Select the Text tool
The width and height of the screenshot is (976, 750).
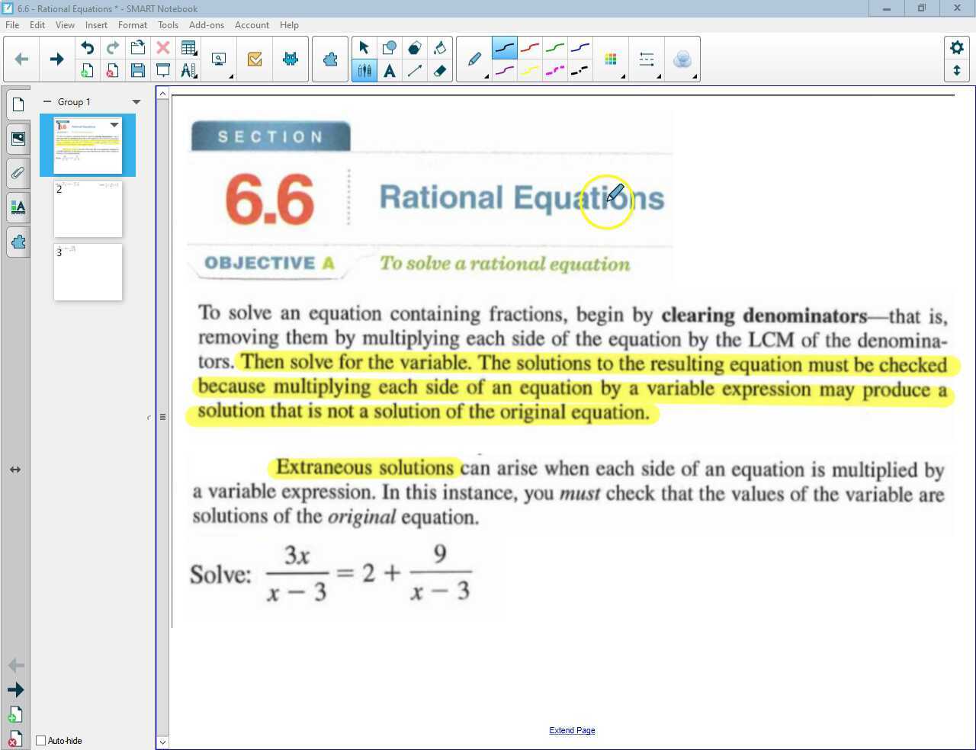390,70
